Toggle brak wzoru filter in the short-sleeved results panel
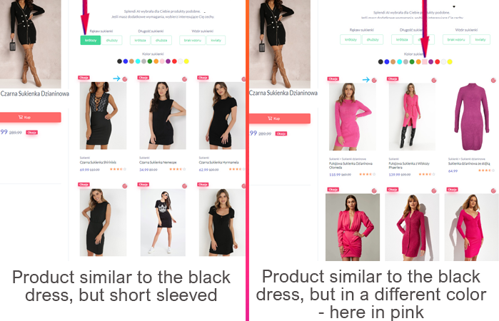This screenshot has width=499, height=321. point(193,40)
